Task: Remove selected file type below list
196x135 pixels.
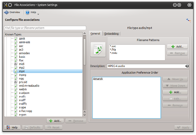Action: tap(76, 121)
